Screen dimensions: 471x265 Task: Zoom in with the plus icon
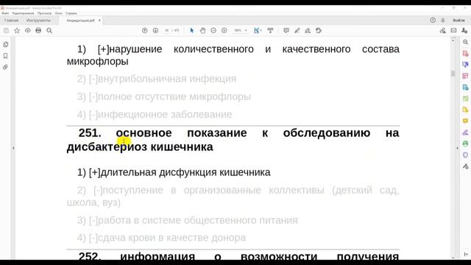tap(224, 30)
